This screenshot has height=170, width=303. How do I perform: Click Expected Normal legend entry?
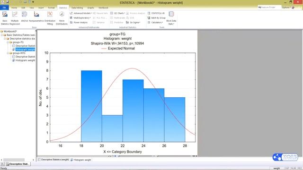coord(118,48)
